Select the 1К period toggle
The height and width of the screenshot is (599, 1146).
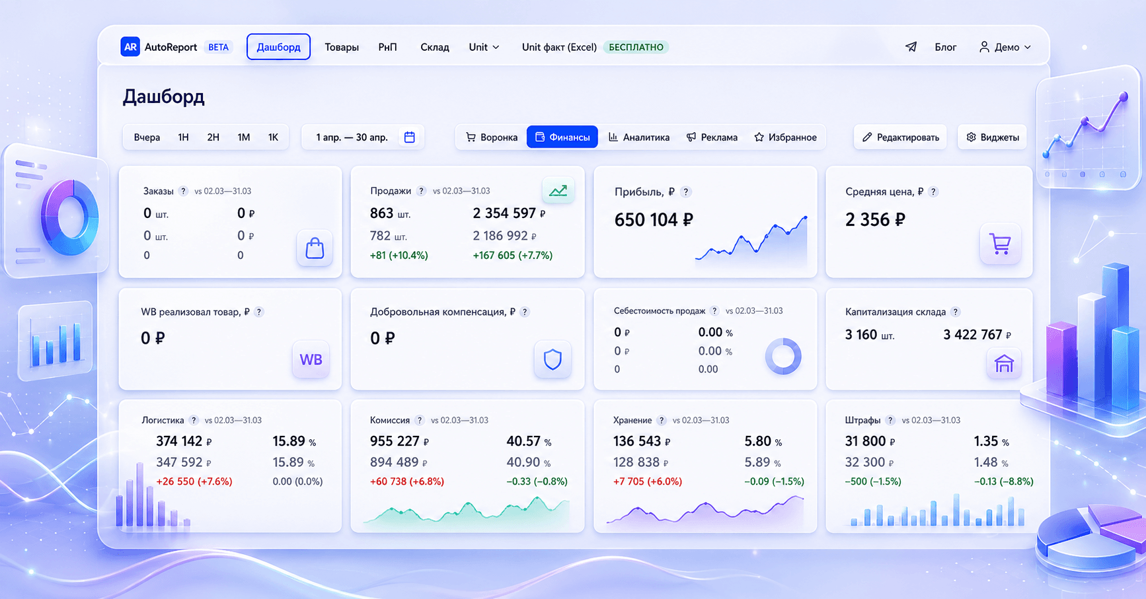coord(273,137)
